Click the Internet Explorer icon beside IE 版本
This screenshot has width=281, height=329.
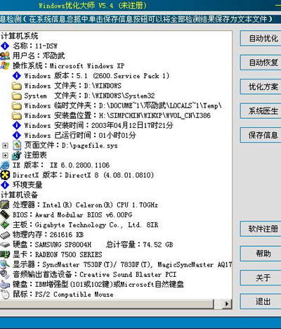[5, 165]
